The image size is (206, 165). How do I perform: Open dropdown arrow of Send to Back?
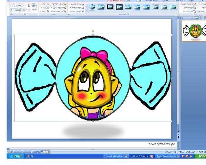pyautogui.click(x=52, y=8)
